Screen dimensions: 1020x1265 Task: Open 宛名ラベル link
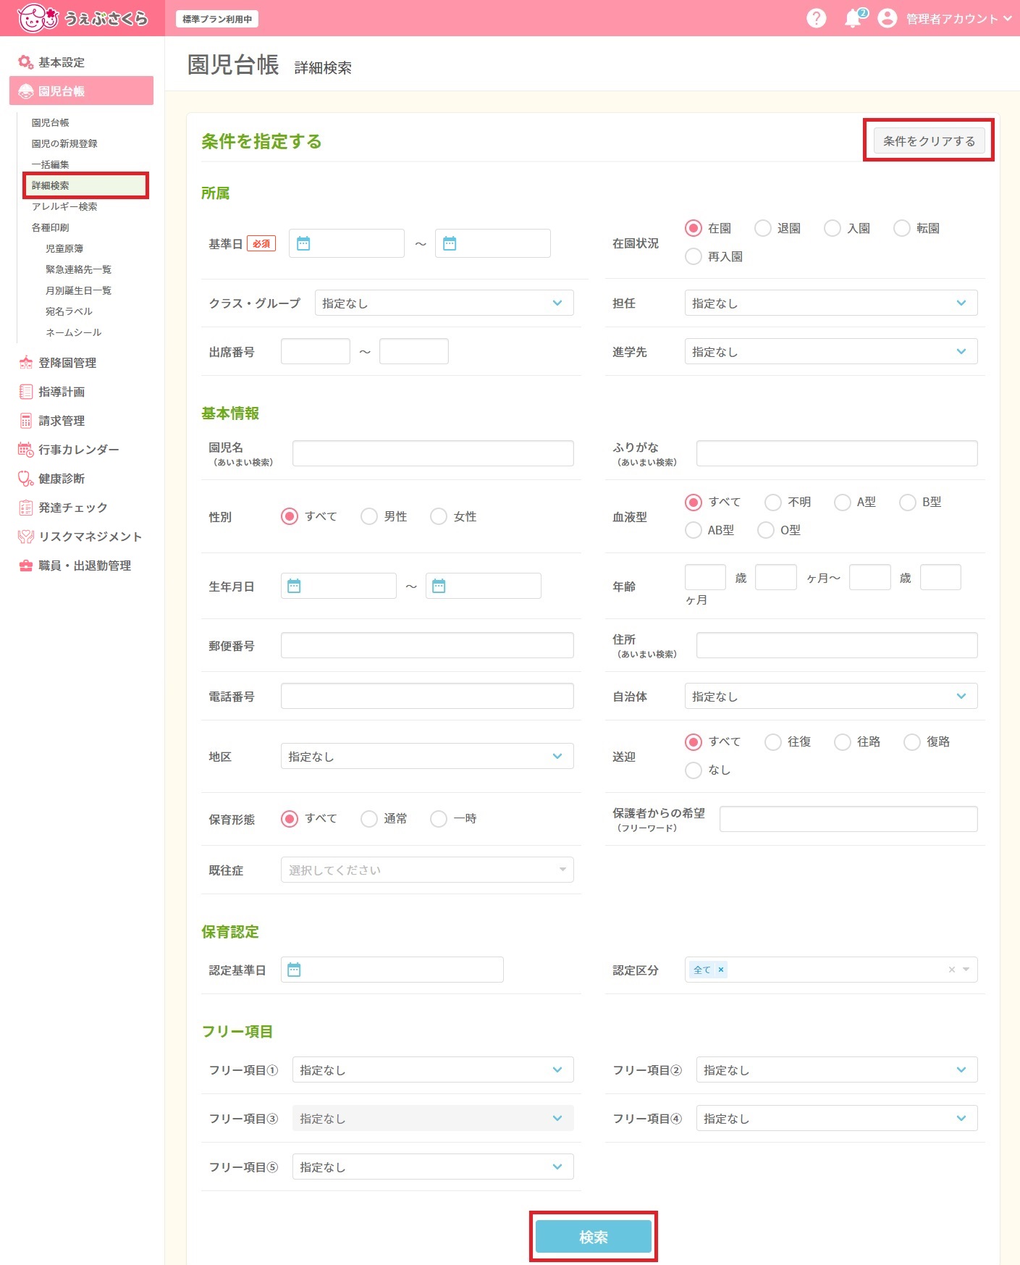tap(69, 311)
